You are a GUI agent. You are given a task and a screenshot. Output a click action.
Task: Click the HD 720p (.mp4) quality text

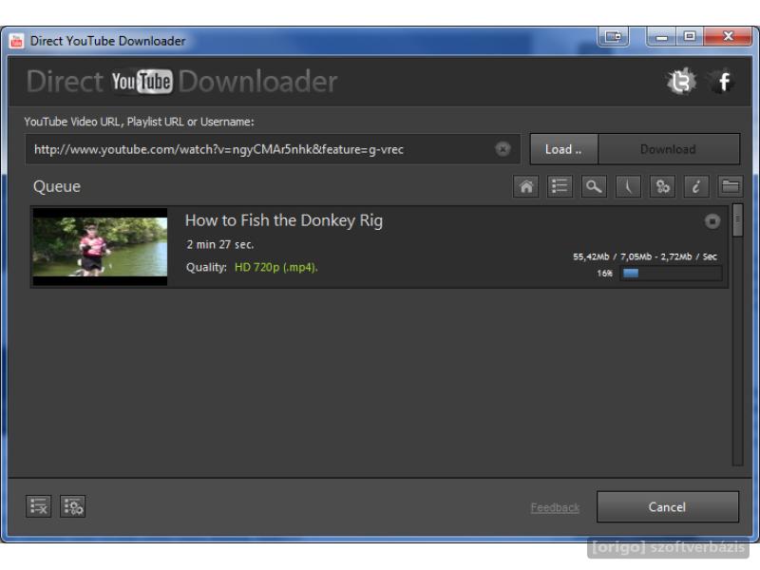tap(275, 267)
